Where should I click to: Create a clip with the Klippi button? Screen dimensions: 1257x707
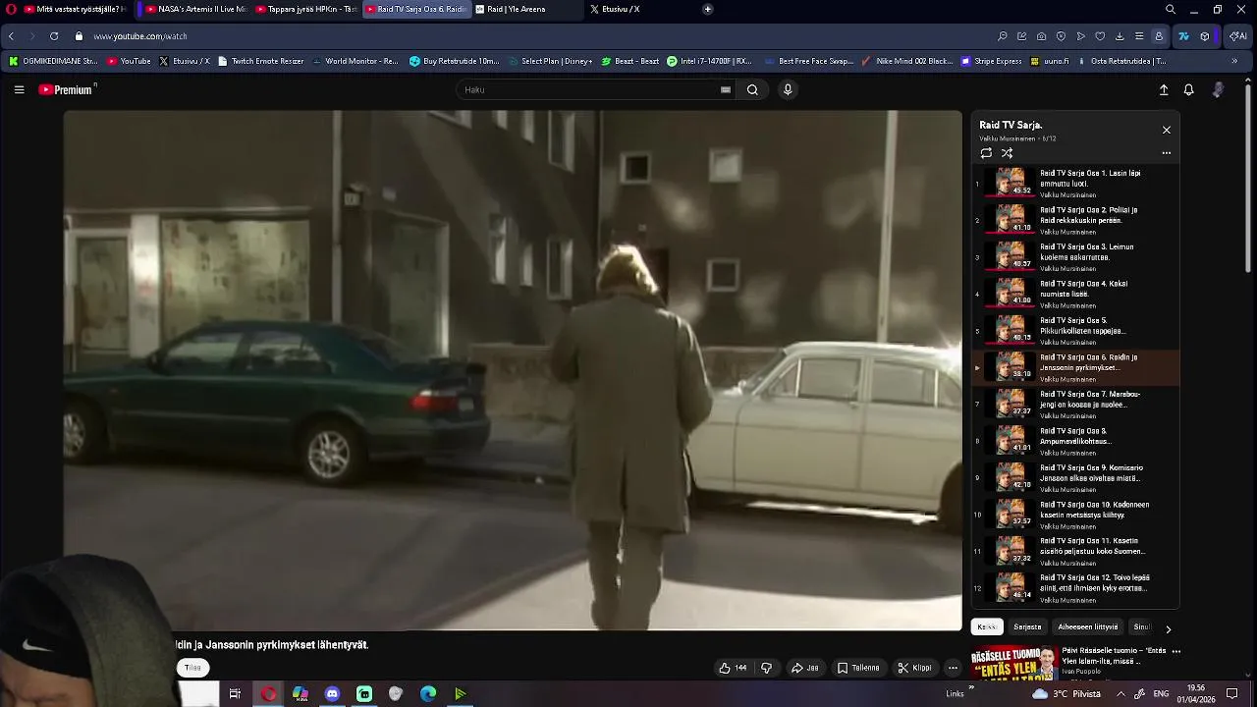pos(914,668)
